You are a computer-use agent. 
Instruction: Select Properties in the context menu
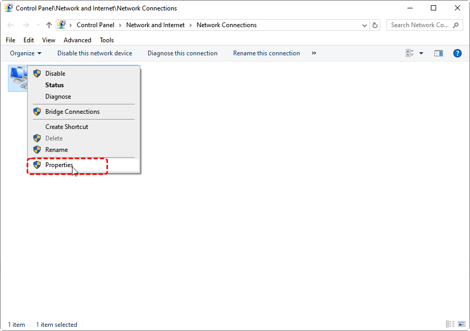pos(59,165)
